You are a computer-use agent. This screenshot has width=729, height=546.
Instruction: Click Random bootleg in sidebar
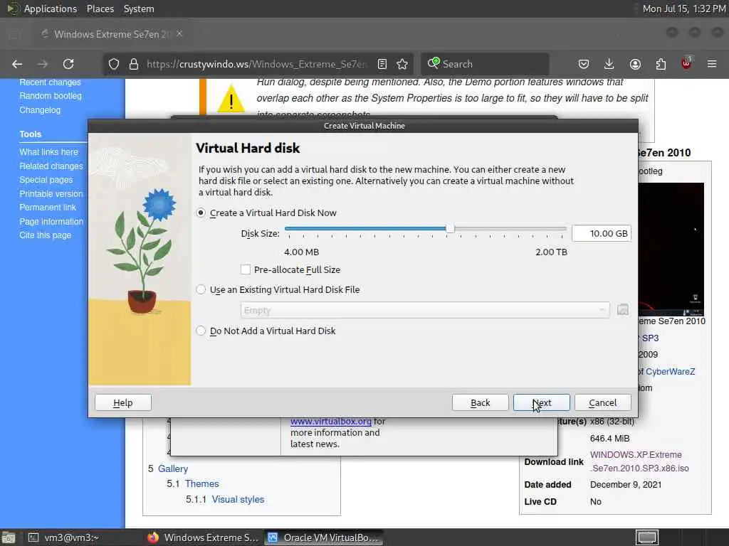click(51, 96)
